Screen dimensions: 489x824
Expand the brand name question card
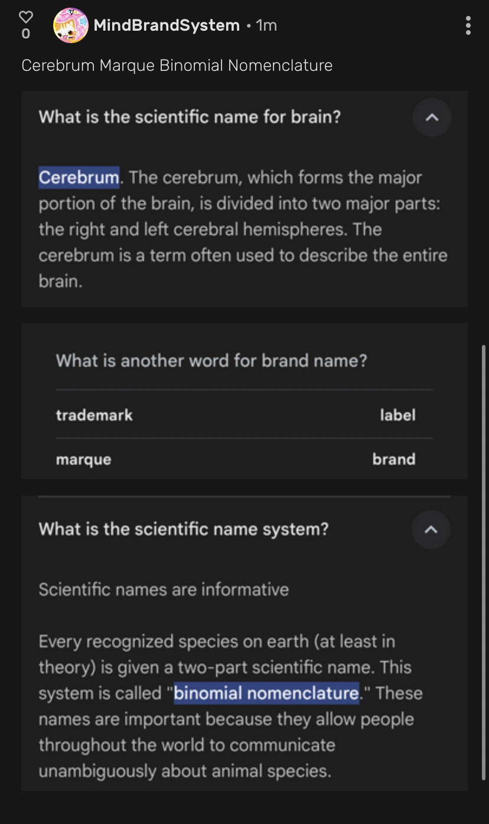(x=211, y=360)
